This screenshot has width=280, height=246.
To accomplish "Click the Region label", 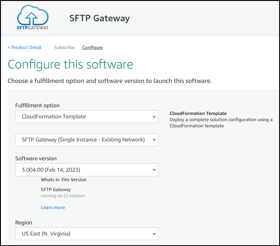I will pyautogui.click(x=24, y=223).
